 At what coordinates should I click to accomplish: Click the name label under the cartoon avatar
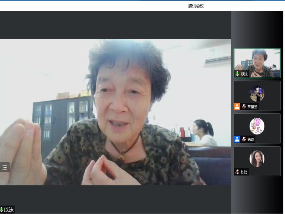pyautogui.click(x=251, y=139)
